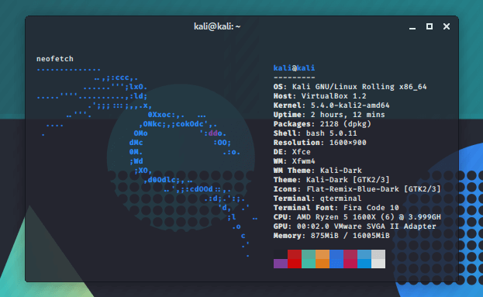
Task: Click the purple 'dd' in the Kali ASCII logo
Action: 213,133
